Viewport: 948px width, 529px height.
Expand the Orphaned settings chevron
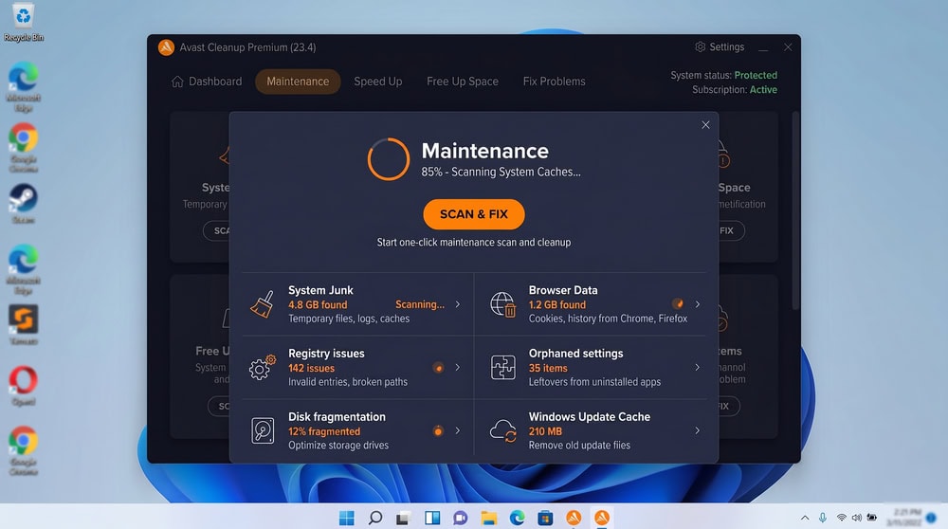tap(698, 367)
